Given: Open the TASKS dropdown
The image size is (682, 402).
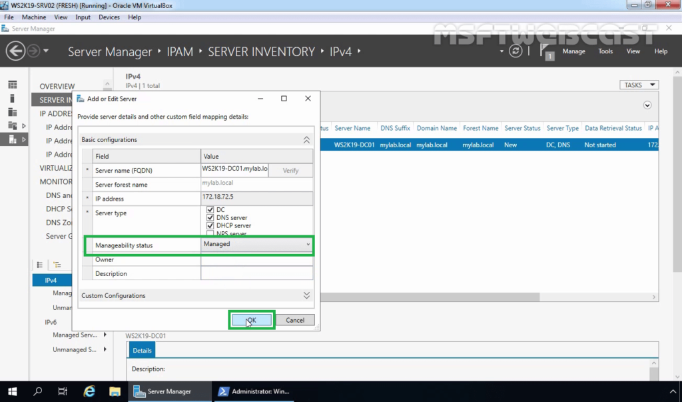Looking at the screenshot, I should coord(639,85).
